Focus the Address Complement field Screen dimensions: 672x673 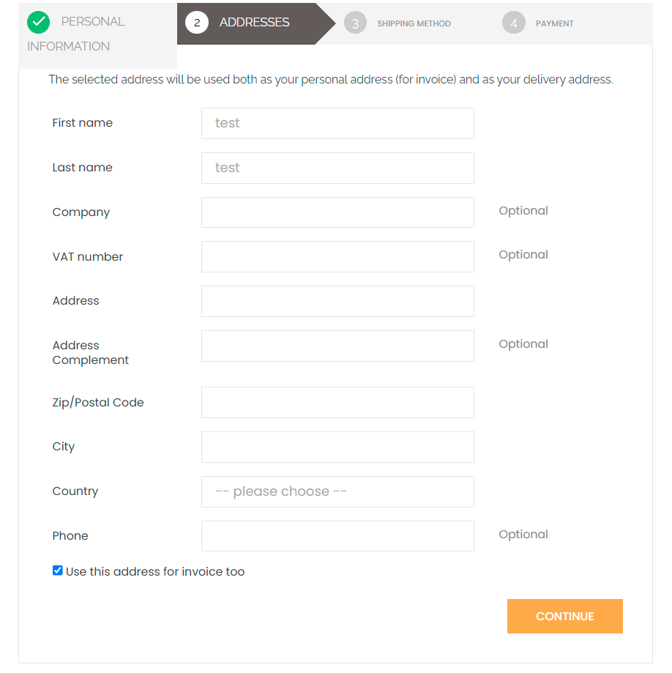coord(337,346)
